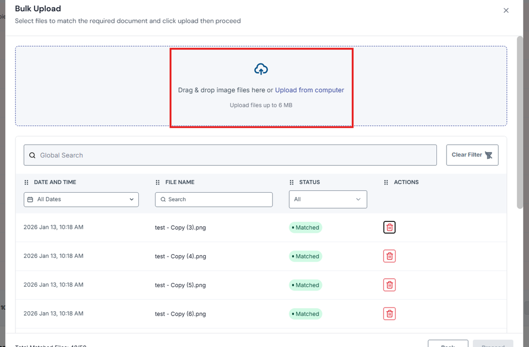Click file name test - Copy (4).png
The width and height of the screenshot is (529, 347).
180,256
